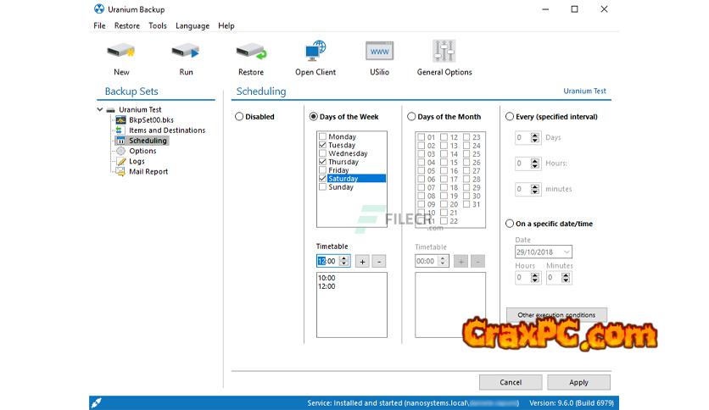
Task: Open the Language menu
Action: click(193, 26)
